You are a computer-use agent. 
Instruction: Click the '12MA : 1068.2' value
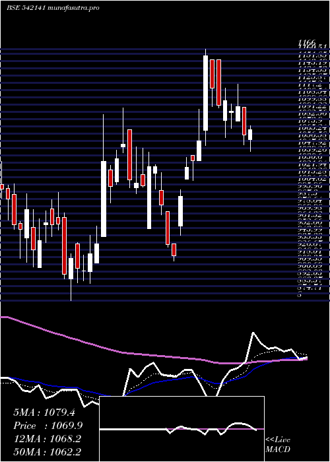point(48,439)
